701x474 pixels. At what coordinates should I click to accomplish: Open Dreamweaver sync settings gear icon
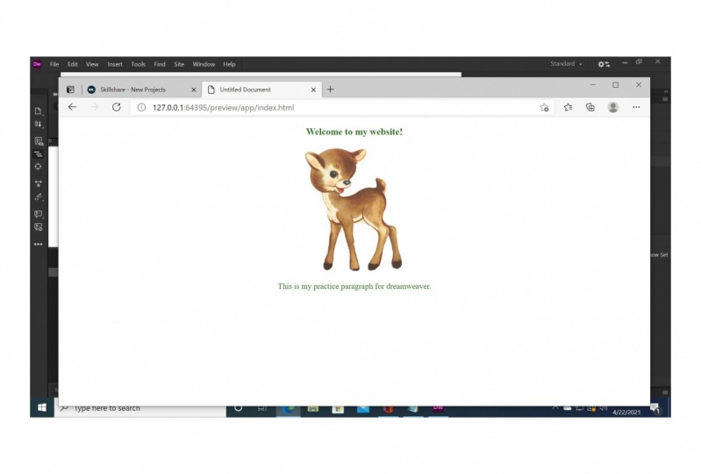604,64
